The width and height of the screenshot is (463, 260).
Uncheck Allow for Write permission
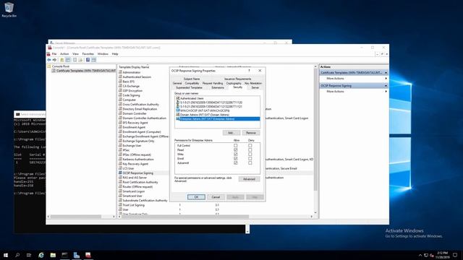236,154
